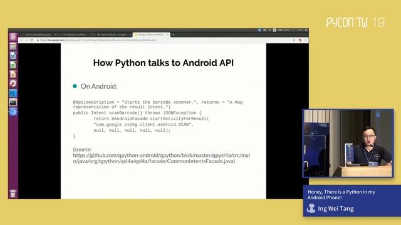401x225 pixels.
Task: Click the 'return mAndroidFacade.startActivityForResult(' line
Action: (x=151, y=119)
